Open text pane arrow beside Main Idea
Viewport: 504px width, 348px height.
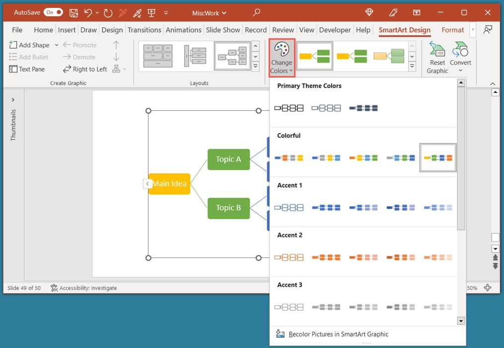click(x=147, y=184)
